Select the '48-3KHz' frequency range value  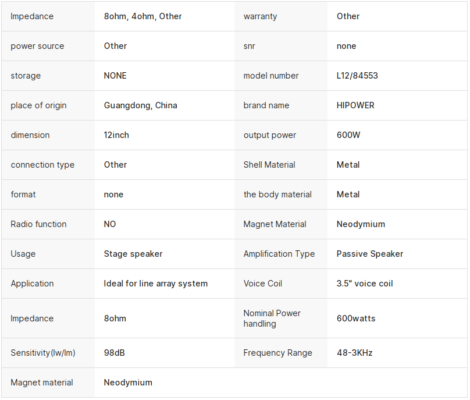[x=354, y=353]
